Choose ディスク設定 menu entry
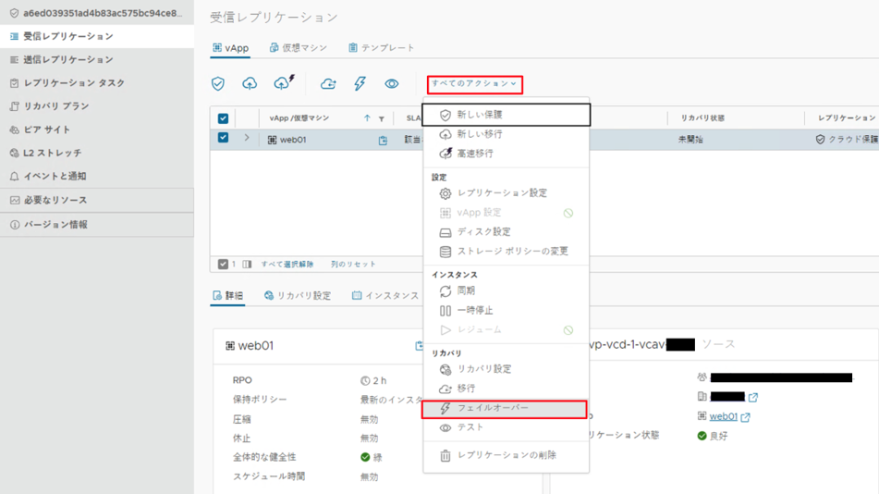This screenshot has height=494, width=879. click(506, 232)
